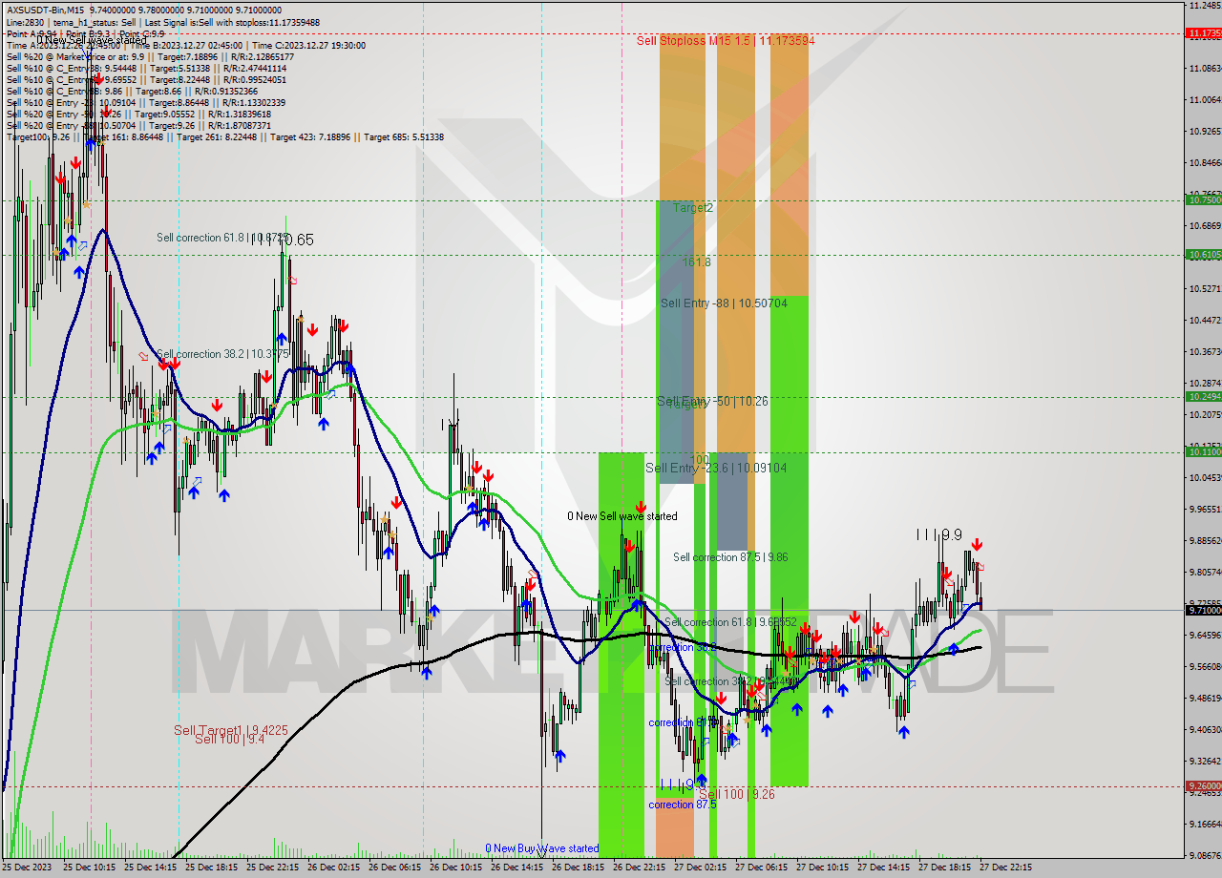This screenshot has width=1222, height=878.
Task: Click '27 Dec 06:15' on time axis
Action: [x=763, y=868]
